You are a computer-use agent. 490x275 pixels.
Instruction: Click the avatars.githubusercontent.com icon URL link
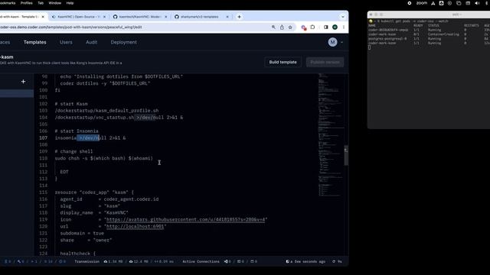186,219
